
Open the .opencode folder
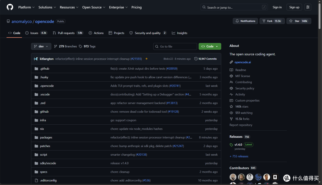(x=47, y=86)
